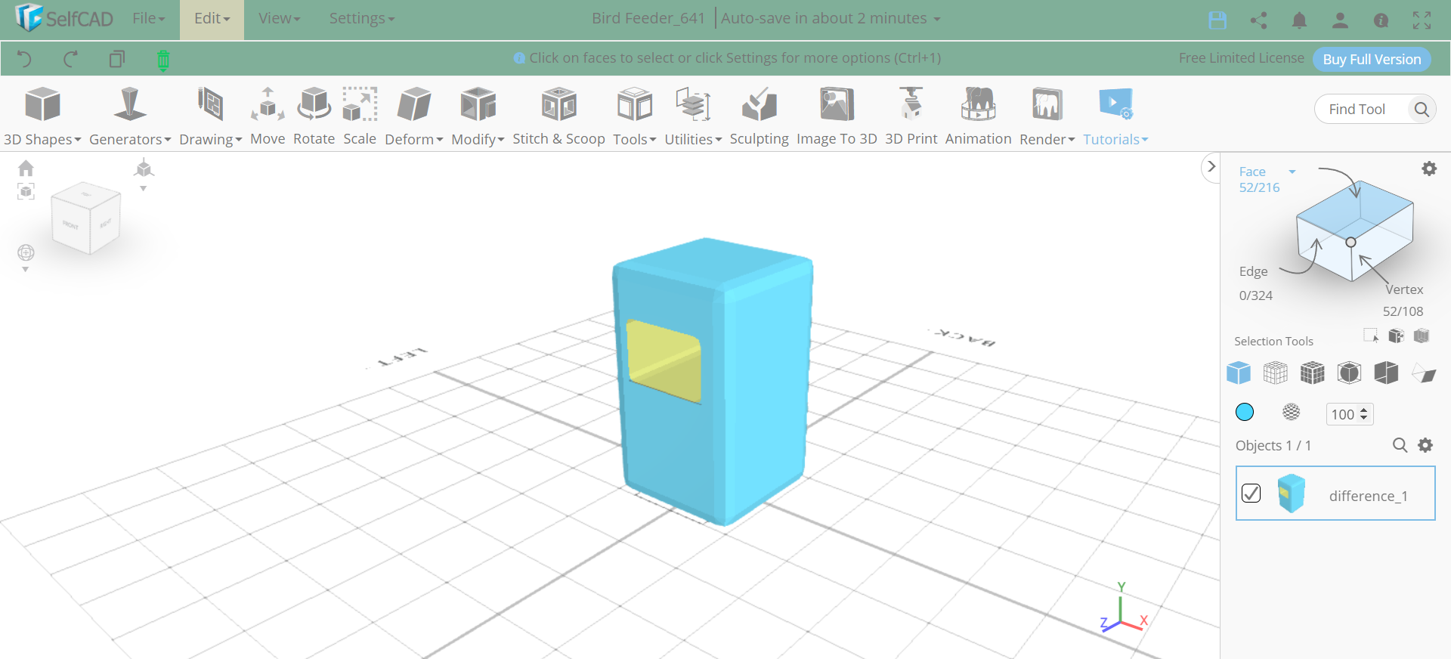This screenshot has height=659, width=1451.
Task: Open the Render tool
Action: click(x=1047, y=104)
